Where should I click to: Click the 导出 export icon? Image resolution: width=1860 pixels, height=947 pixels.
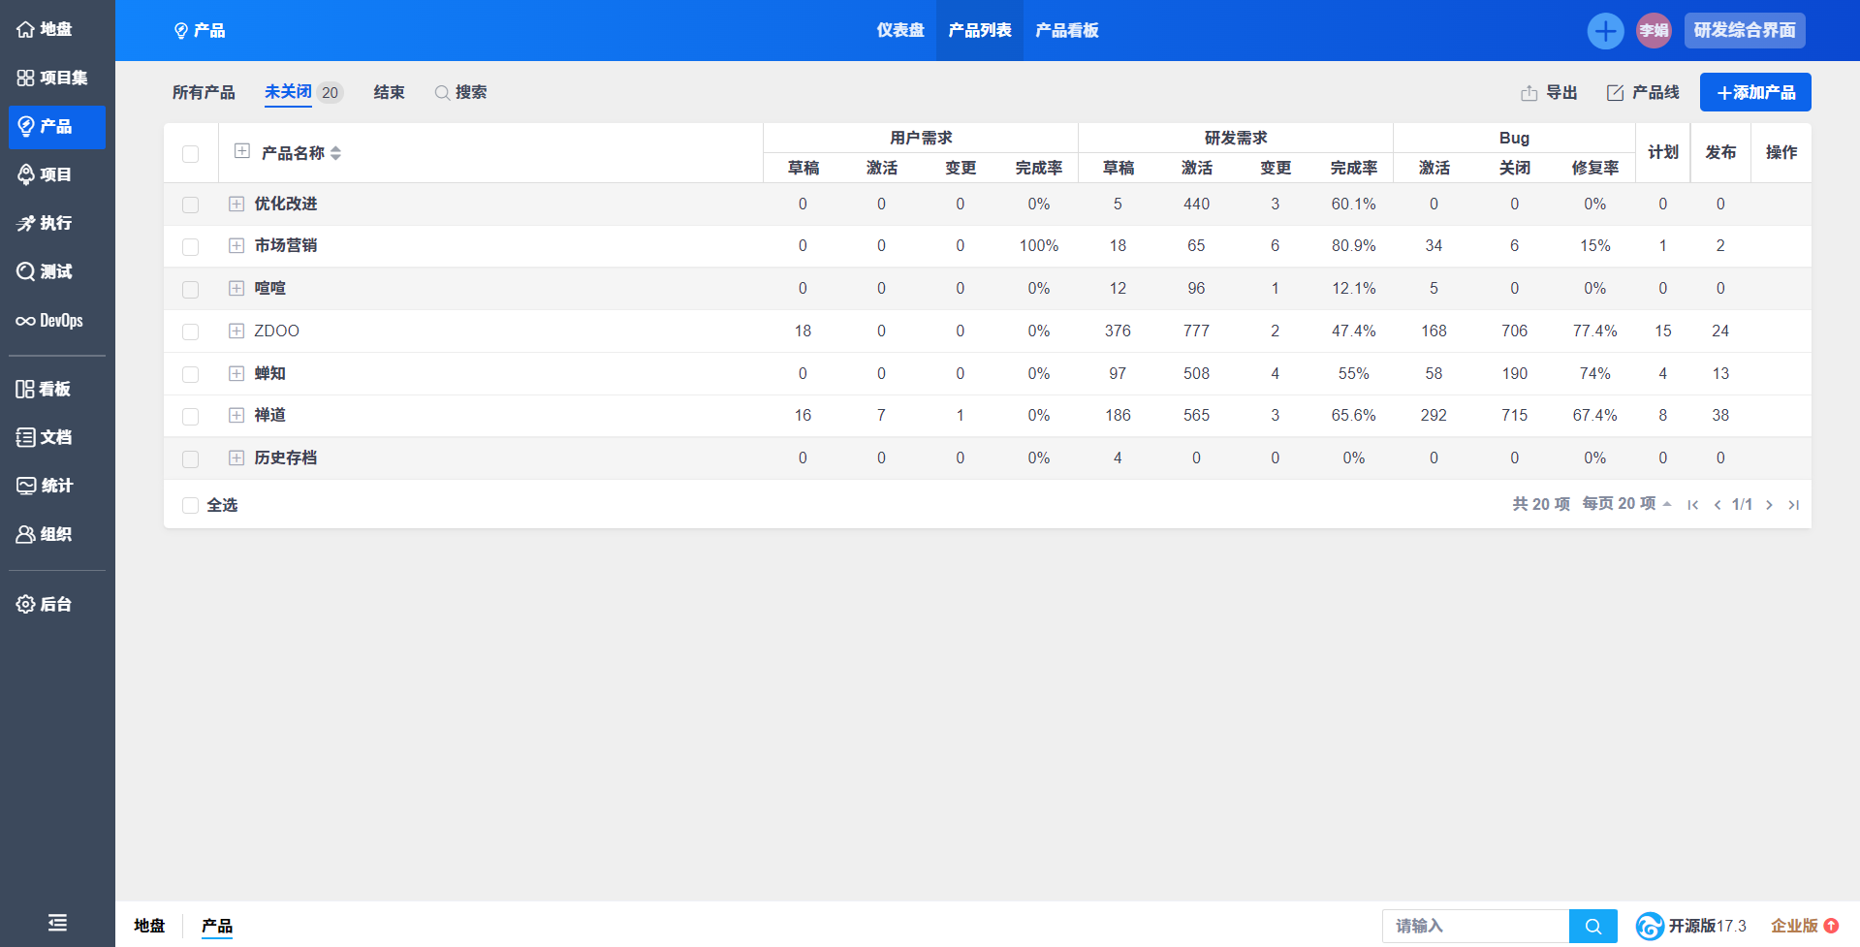tap(1529, 93)
